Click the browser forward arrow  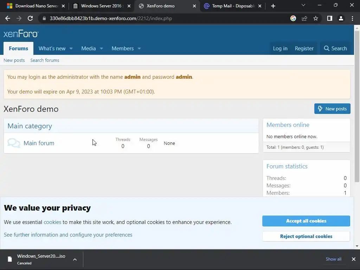19,18
